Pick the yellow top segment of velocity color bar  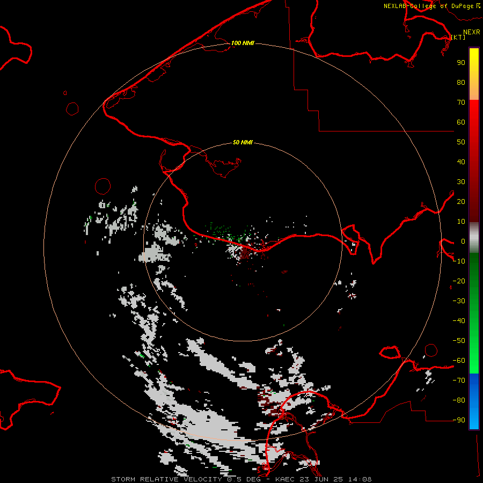[x=474, y=74]
